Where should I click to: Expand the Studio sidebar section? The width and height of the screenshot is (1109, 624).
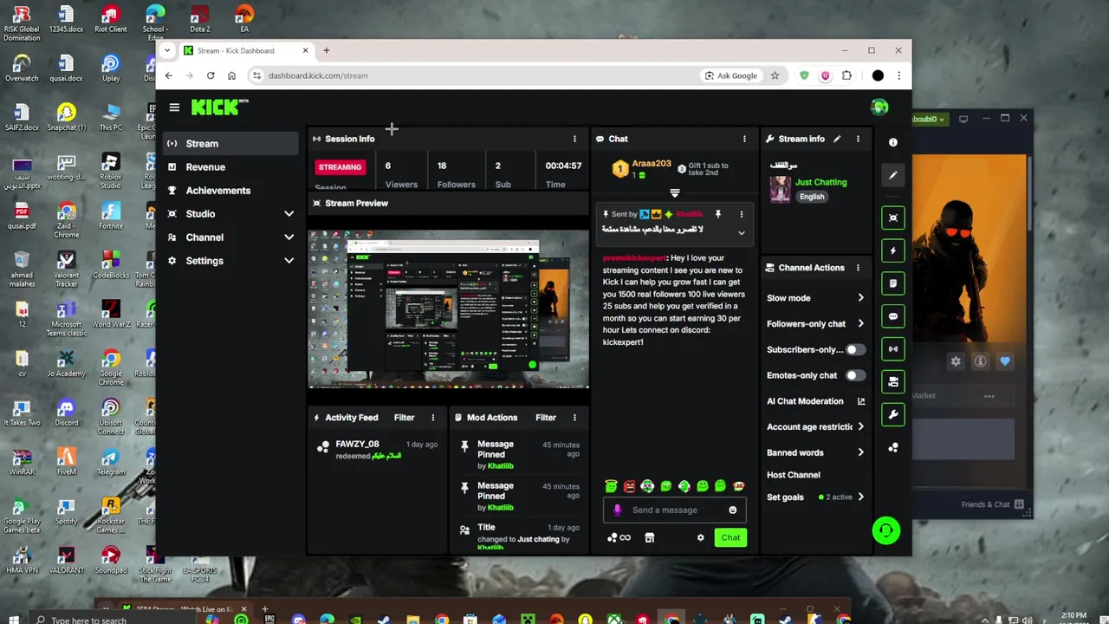[289, 214]
